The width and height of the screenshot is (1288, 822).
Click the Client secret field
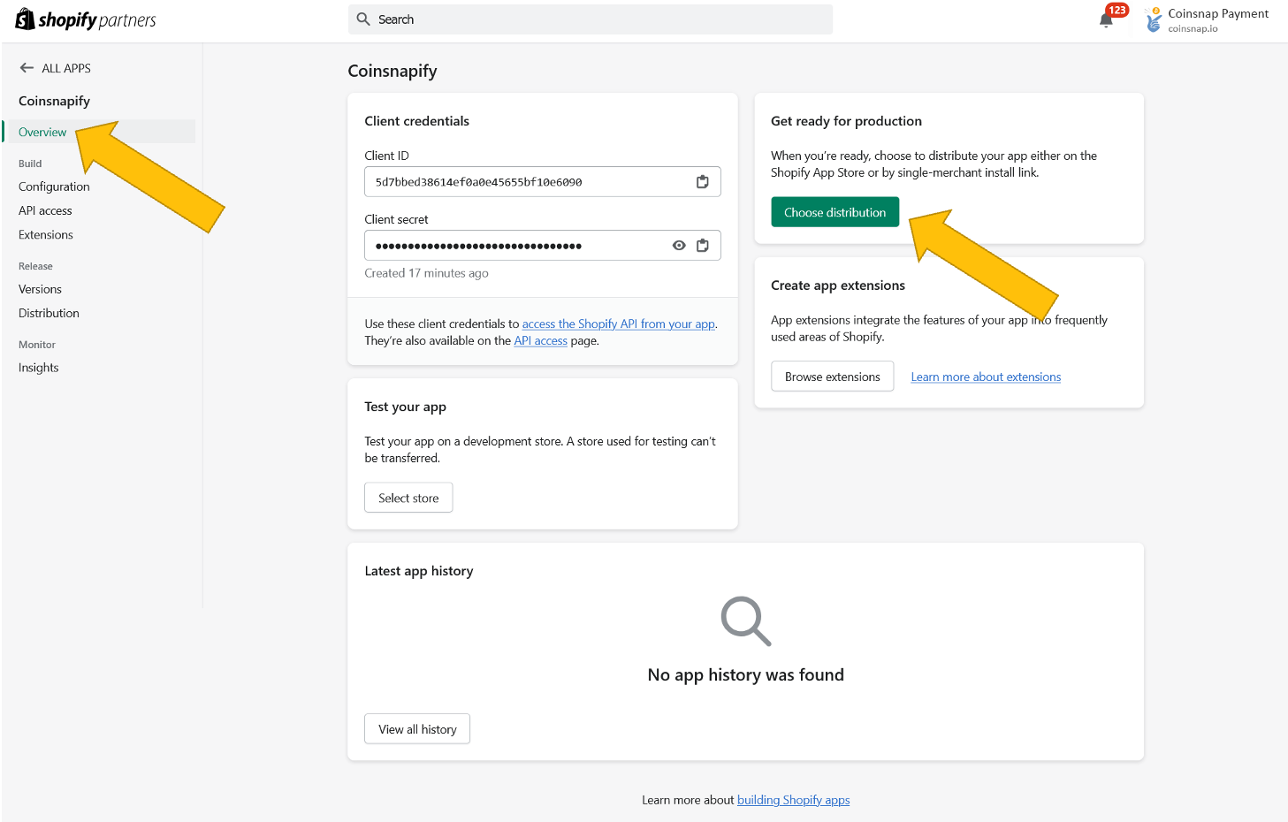tap(543, 246)
